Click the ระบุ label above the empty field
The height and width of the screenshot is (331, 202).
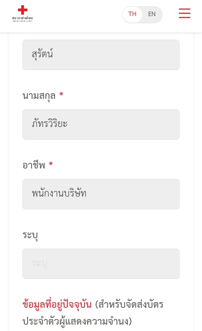[30, 236]
